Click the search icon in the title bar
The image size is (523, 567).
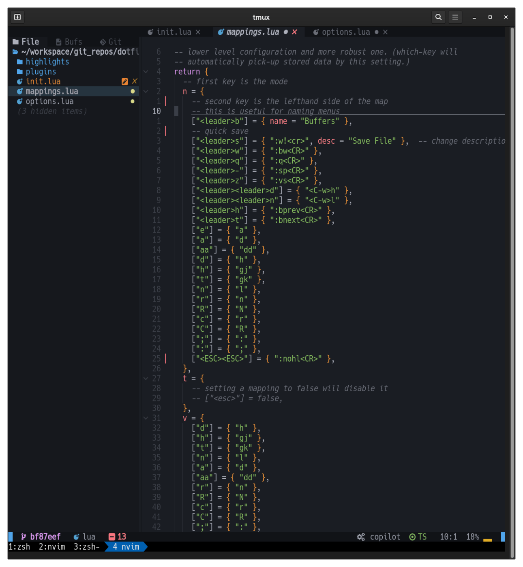pyautogui.click(x=438, y=17)
